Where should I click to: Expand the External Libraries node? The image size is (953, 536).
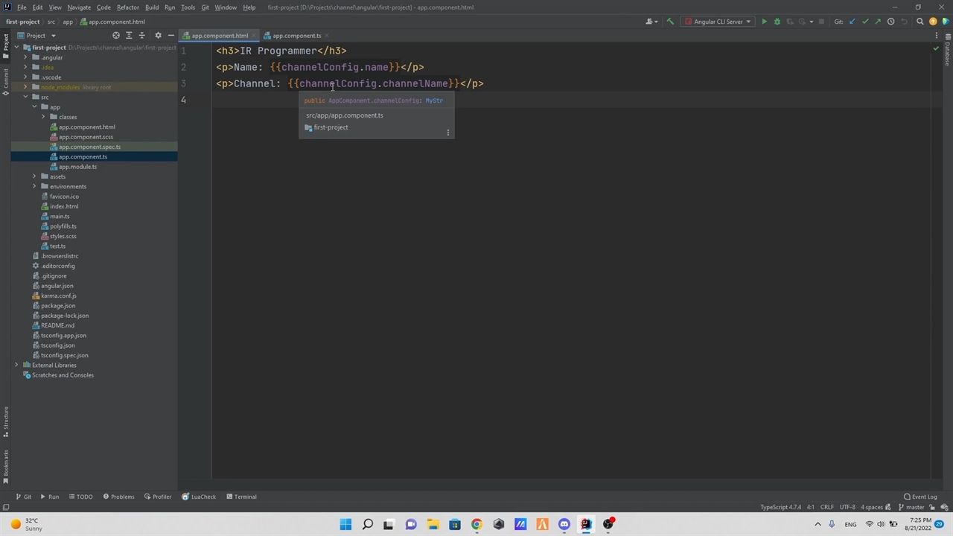click(16, 365)
